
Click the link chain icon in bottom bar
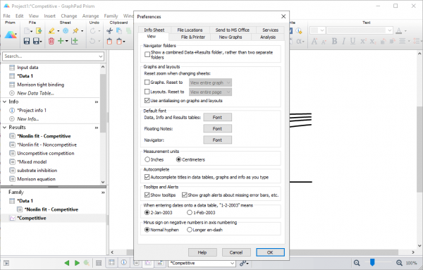coord(243,263)
